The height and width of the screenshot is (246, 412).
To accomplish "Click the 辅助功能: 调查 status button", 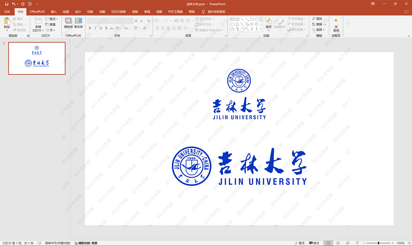I will click(x=86, y=243).
